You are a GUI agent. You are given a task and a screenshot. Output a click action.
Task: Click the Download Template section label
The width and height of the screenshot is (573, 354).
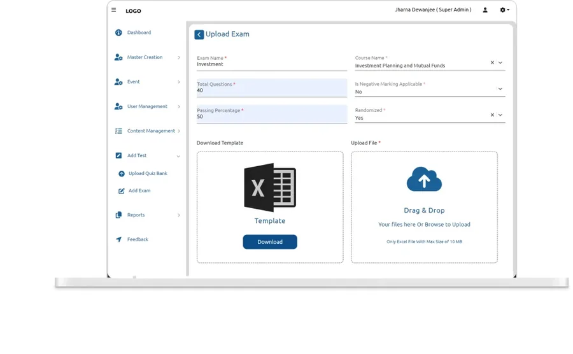220,143
